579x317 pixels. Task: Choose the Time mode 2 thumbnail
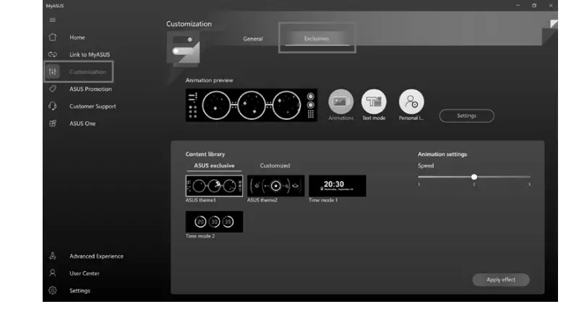pos(214,222)
